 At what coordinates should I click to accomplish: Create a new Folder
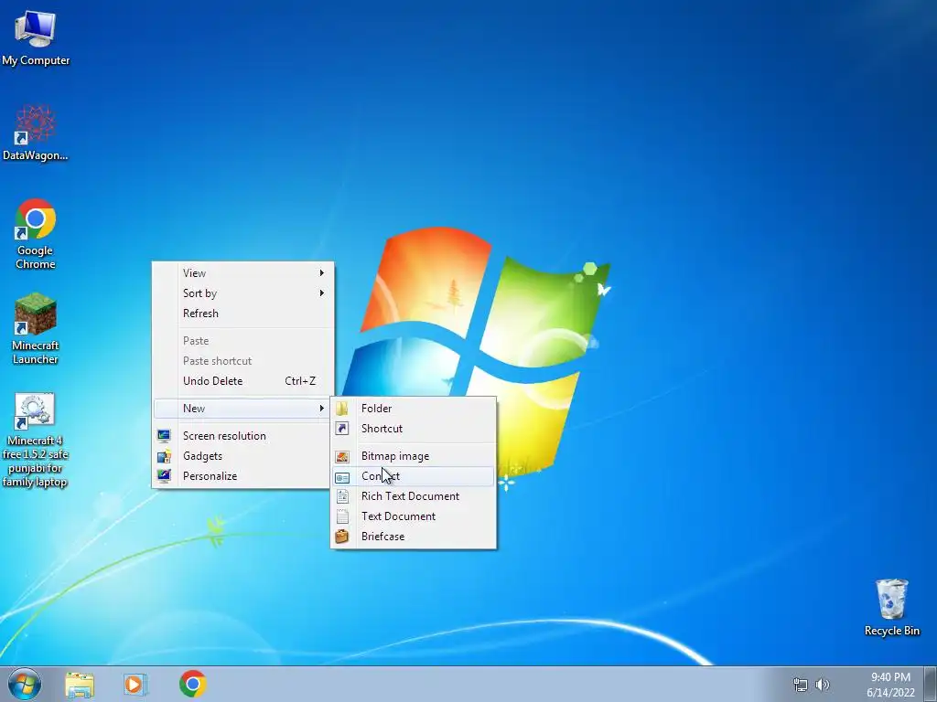pos(413,409)
